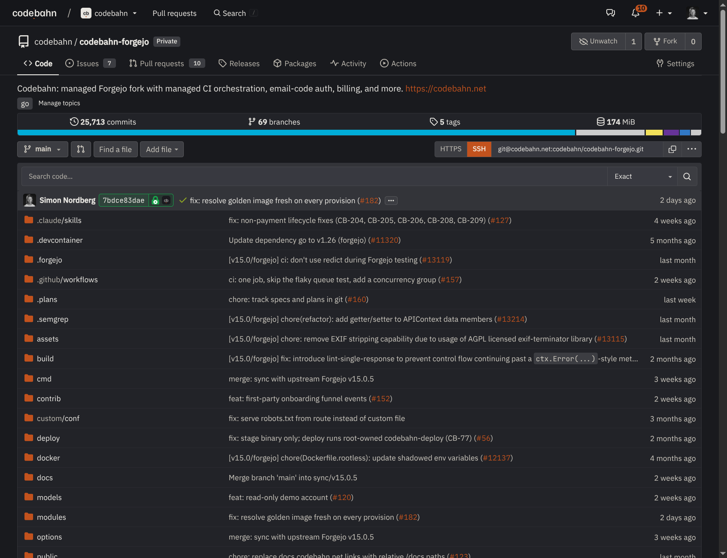Click the page vertical scrollbar
Image resolution: width=727 pixels, height=558 pixels.
tap(723, 71)
